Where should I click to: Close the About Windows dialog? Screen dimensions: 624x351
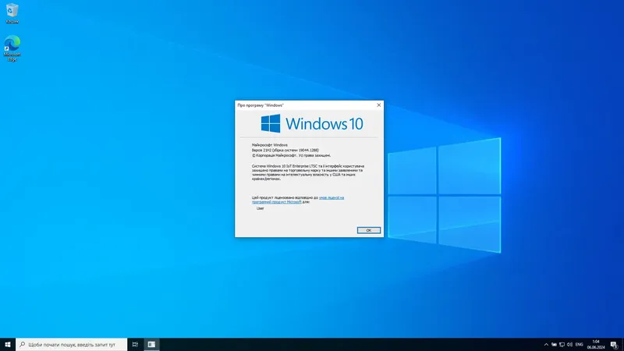(378, 105)
